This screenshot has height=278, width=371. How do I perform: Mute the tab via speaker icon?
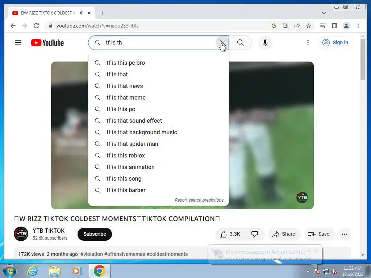click(82, 13)
